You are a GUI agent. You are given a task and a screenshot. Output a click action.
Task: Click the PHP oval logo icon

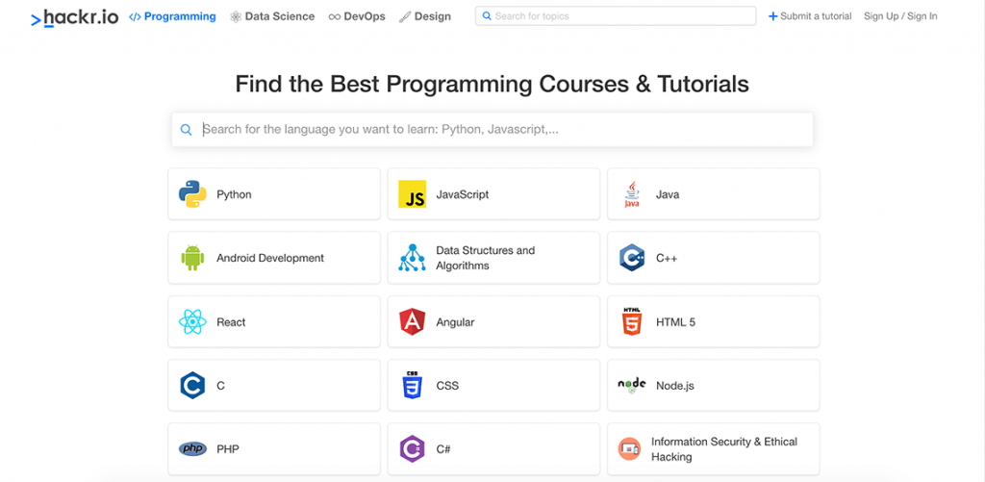[192, 448]
